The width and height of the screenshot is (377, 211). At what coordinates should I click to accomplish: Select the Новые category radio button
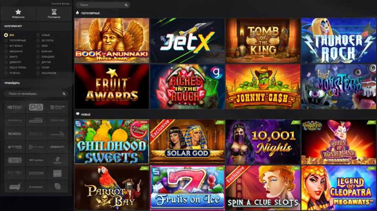[38, 35]
